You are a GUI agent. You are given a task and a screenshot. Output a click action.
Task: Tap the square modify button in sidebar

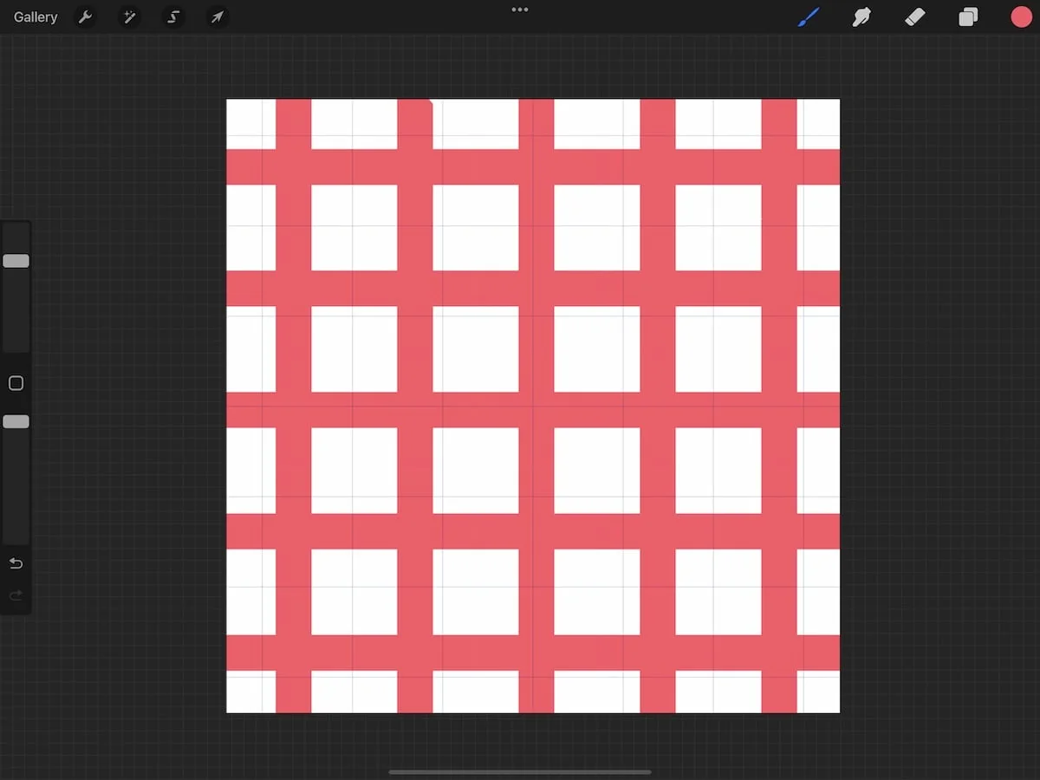[16, 383]
